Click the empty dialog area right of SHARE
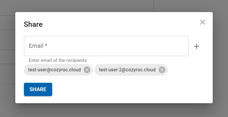 tap(130, 89)
